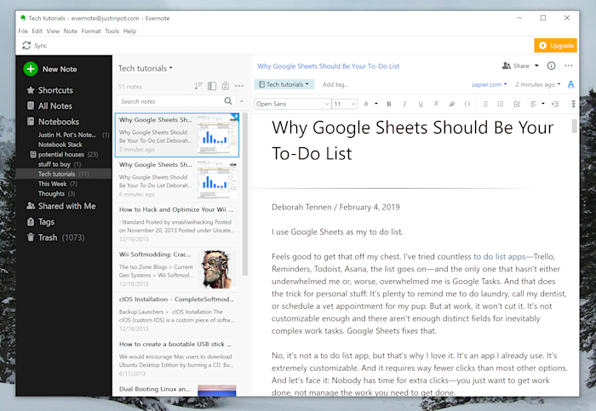Open the Tools menu

[112, 31]
